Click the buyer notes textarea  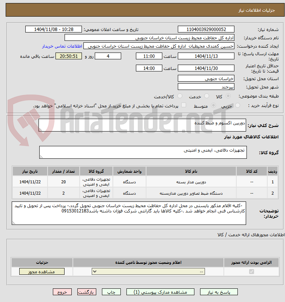[x=129, y=213]
